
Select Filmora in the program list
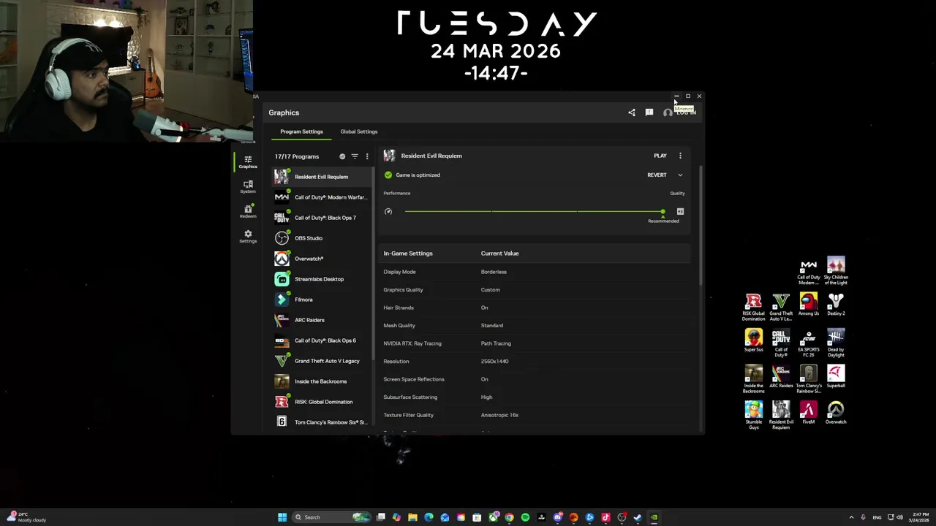tap(322, 300)
